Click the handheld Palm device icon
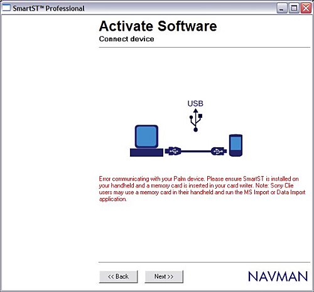 tap(235, 145)
